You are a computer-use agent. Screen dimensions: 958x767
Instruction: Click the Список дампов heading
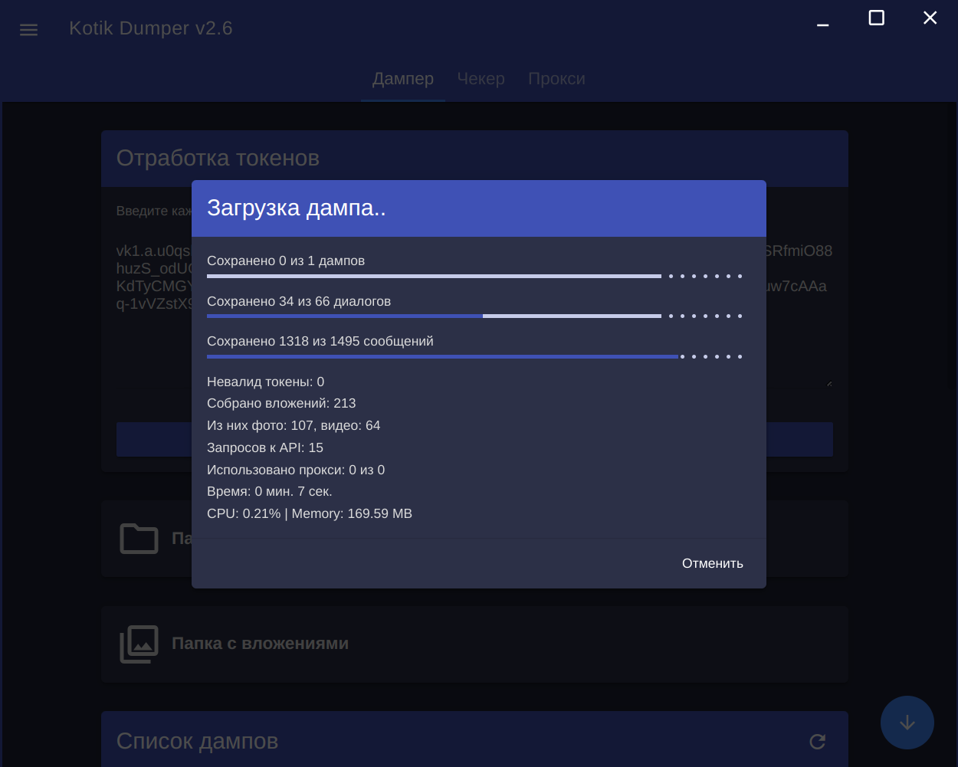pyautogui.click(x=197, y=742)
